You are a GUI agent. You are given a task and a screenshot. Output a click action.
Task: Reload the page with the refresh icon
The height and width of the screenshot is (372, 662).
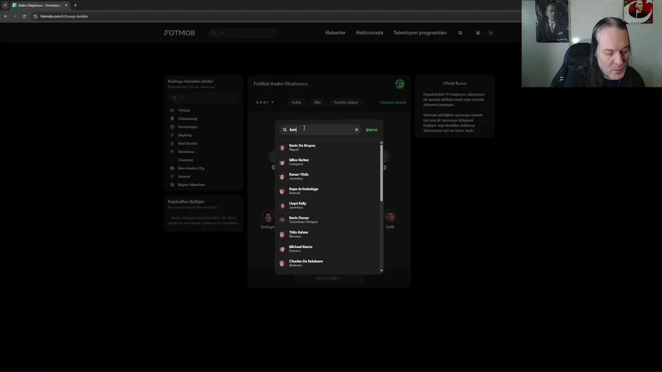coord(24,16)
